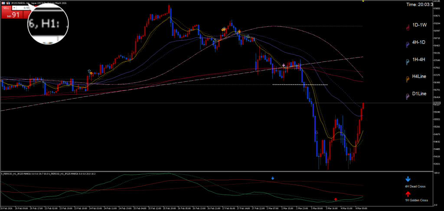The image size is (444, 211).
Task: Click the red up arrow in oscillator
Action: coord(336,199)
